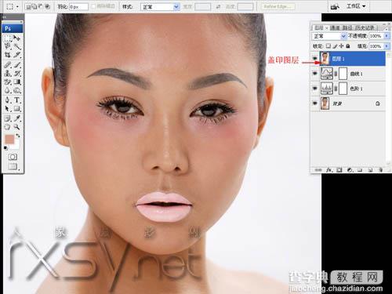
Task: Select the Hand tool
Action: tap(8, 127)
